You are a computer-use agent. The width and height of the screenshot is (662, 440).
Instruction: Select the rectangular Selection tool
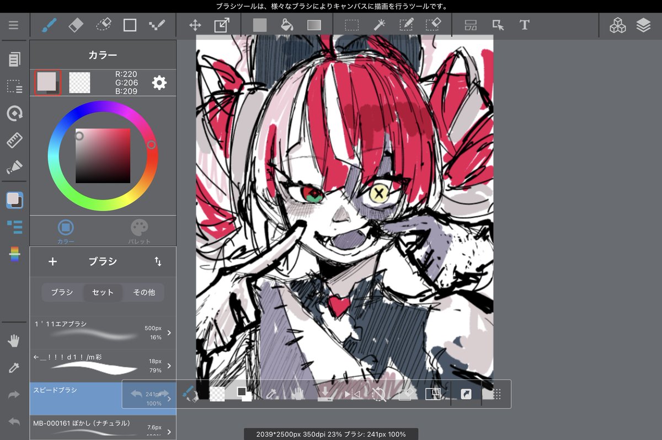(352, 25)
